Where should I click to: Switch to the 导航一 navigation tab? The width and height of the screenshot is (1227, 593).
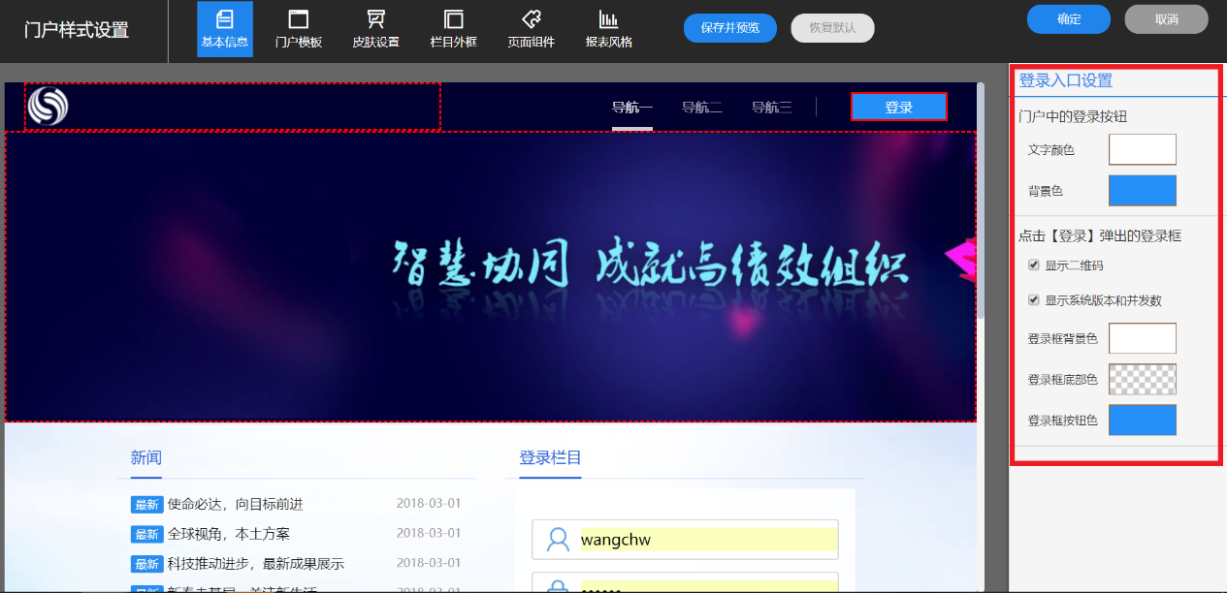[x=631, y=107]
